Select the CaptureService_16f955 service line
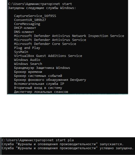Screen dimensions: 135x155 (35, 16)
